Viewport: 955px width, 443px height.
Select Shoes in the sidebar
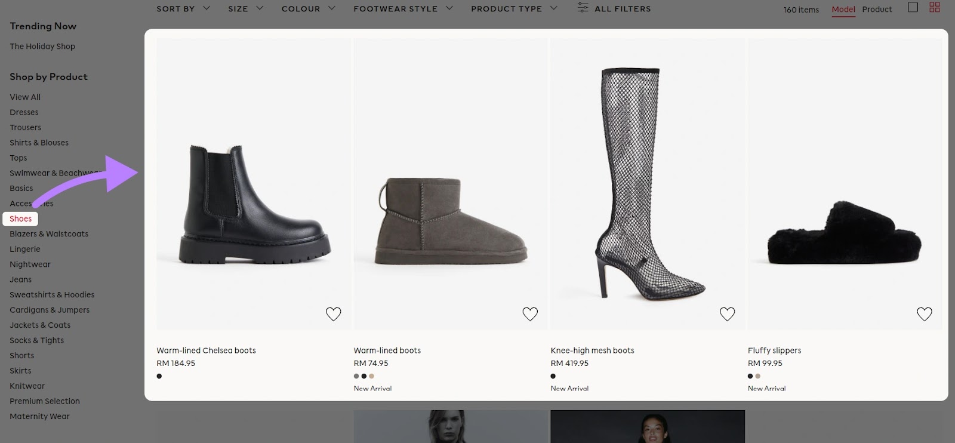point(20,219)
